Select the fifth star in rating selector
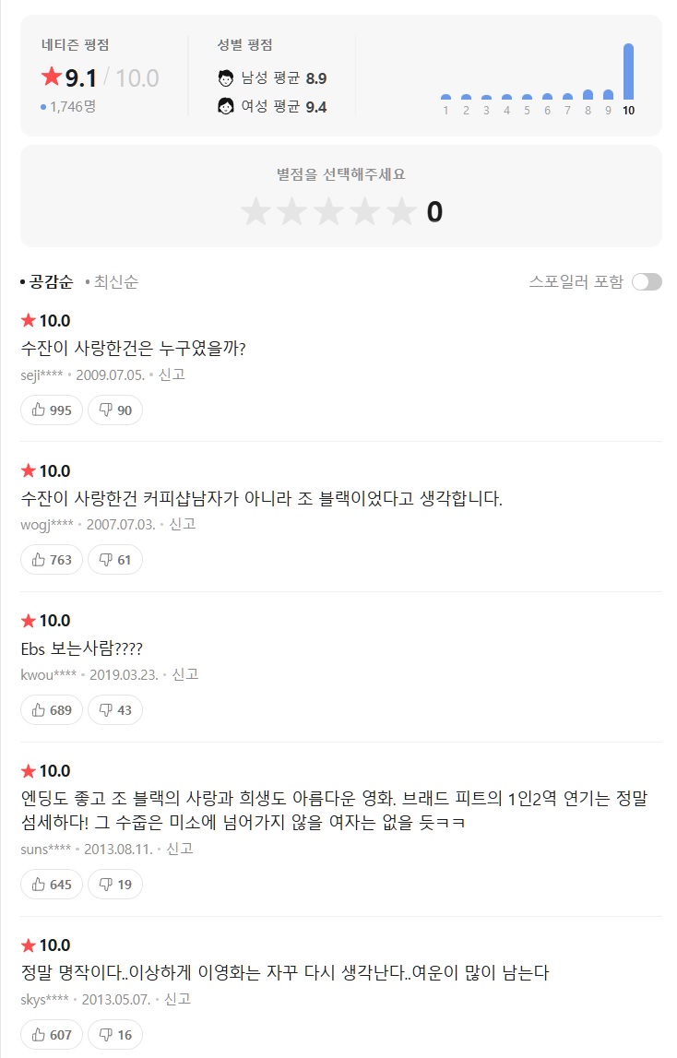677x1058 pixels. click(x=401, y=212)
